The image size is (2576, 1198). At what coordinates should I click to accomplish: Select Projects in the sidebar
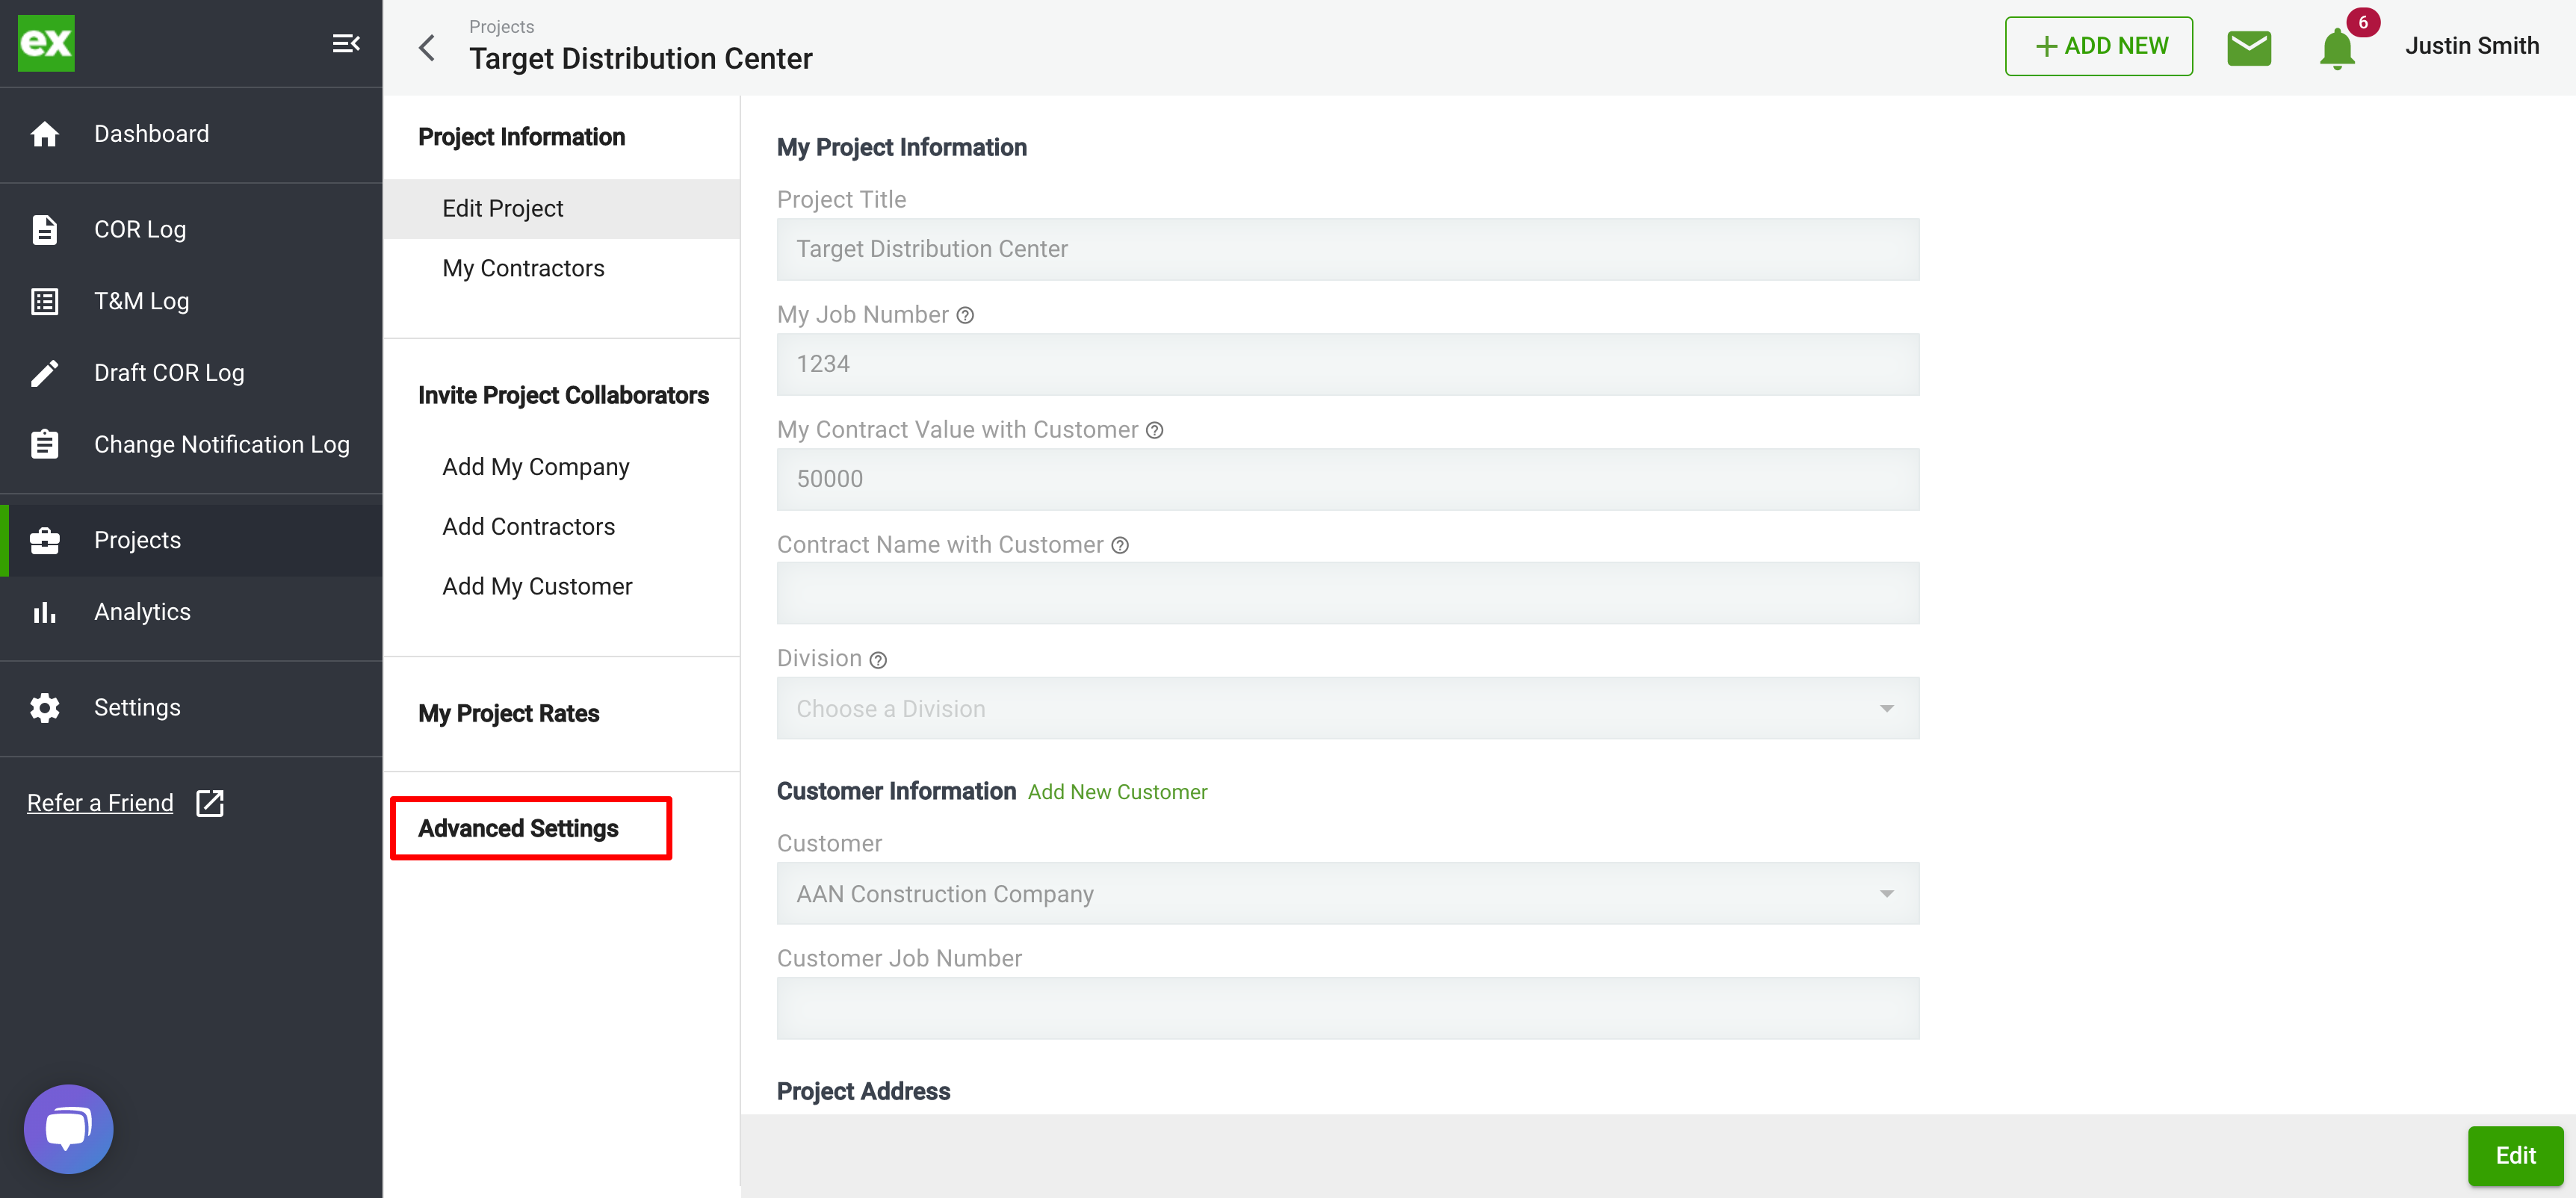[191, 540]
